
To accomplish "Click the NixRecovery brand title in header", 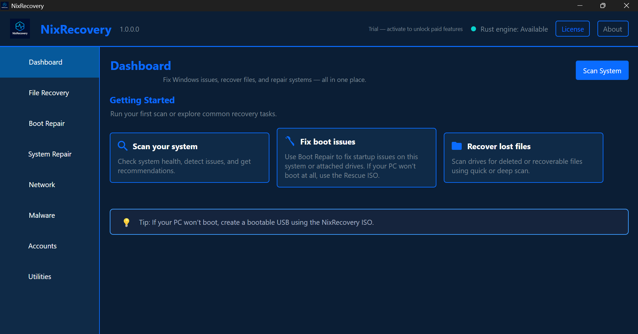I will pos(76,29).
